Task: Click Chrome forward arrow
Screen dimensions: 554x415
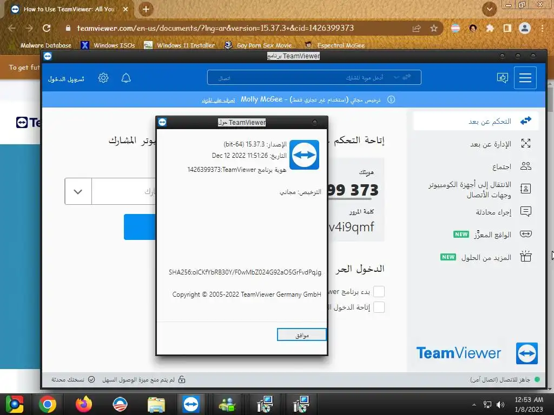Action: [x=29, y=28]
